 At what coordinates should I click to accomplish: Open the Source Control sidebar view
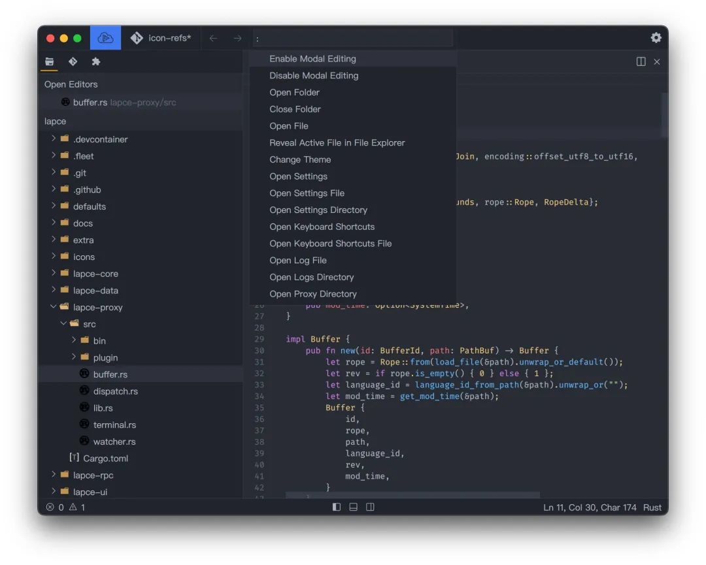coord(73,61)
